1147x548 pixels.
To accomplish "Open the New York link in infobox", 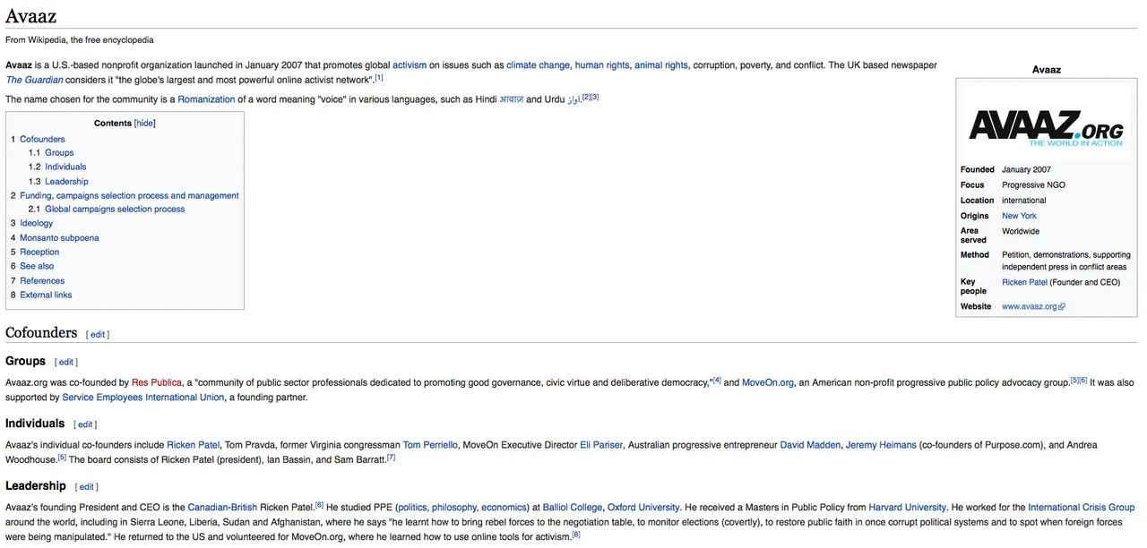I will [1019, 216].
